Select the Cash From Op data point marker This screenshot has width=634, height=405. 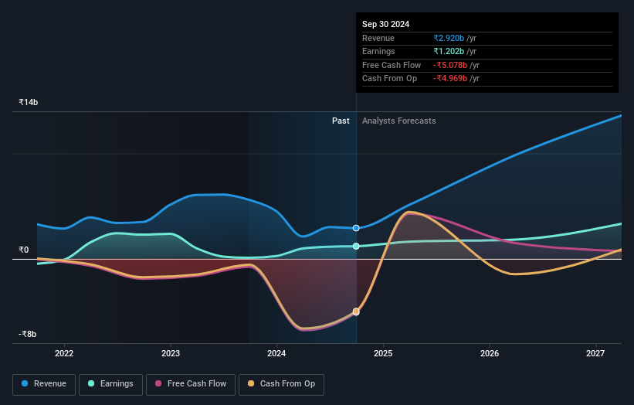coord(356,311)
